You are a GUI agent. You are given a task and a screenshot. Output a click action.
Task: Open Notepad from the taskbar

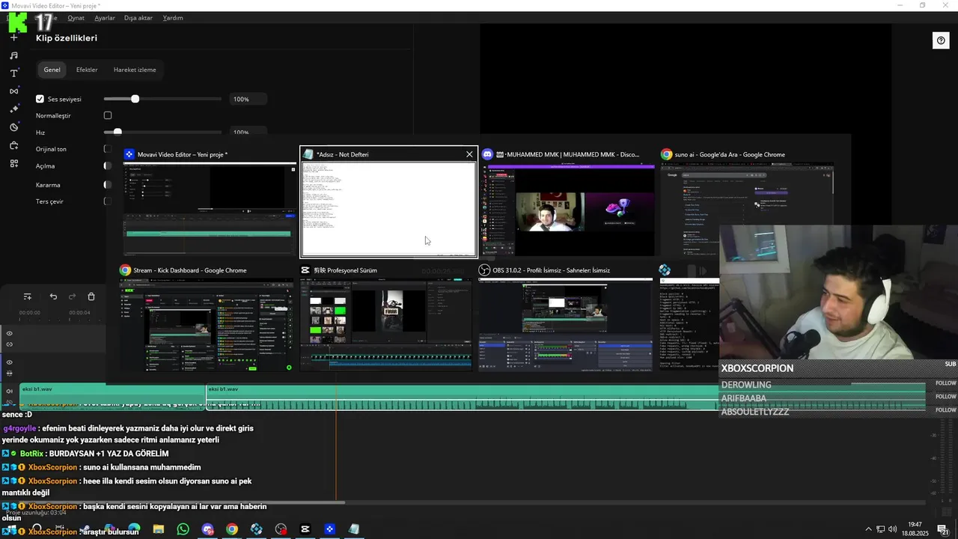pyautogui.click(x=353, y=529)
